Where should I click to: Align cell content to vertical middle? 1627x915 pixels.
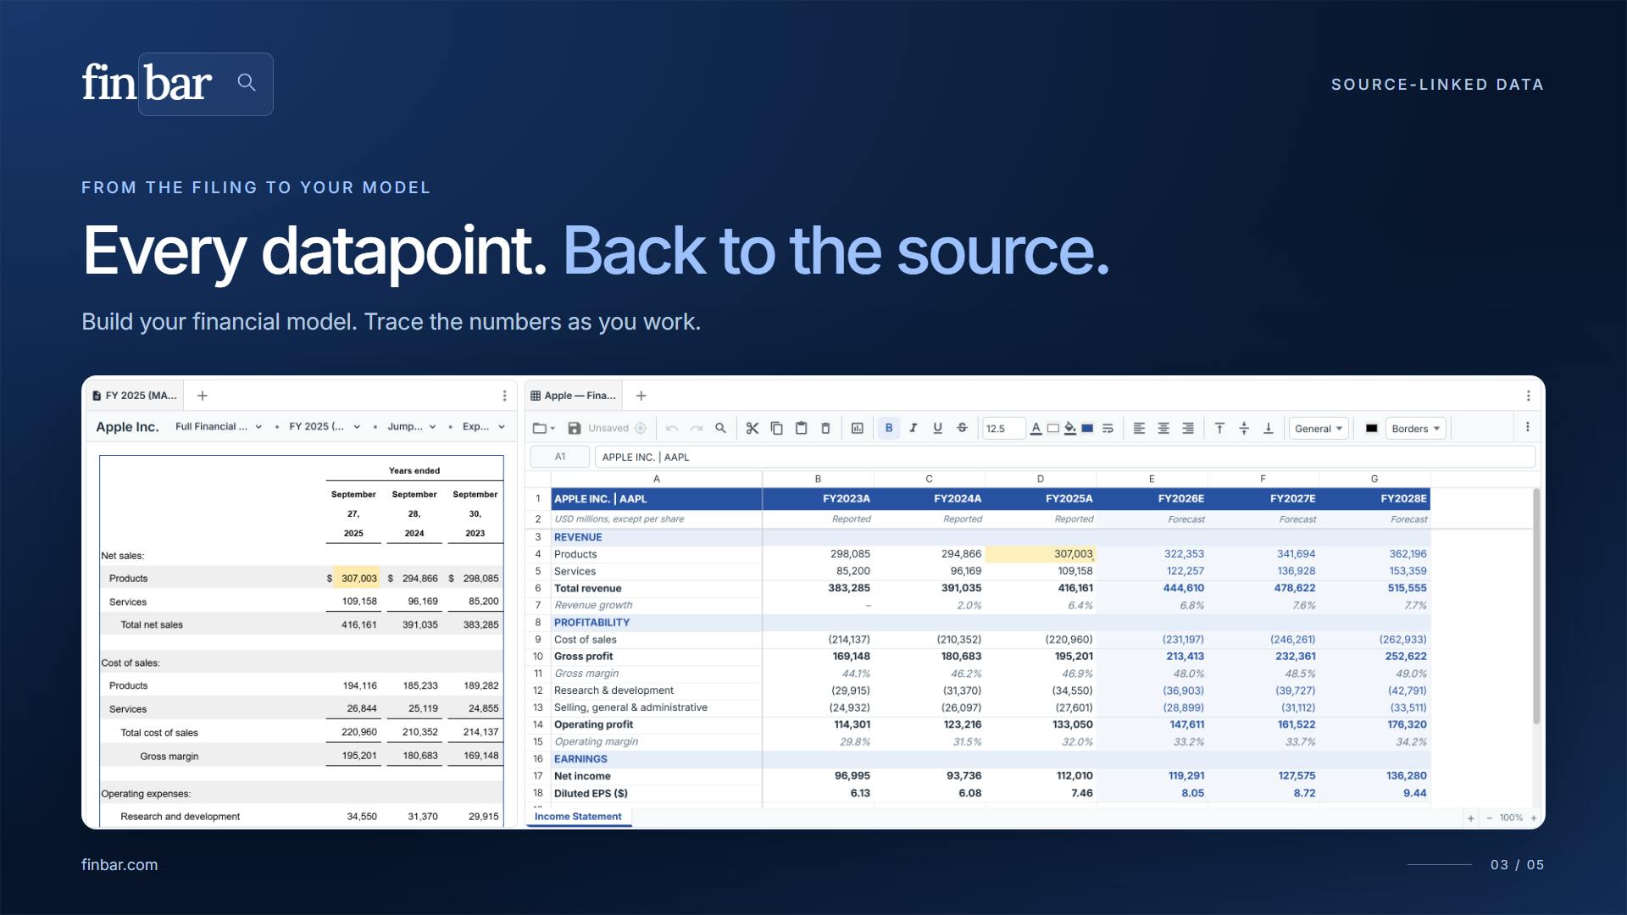[1244, 428]
